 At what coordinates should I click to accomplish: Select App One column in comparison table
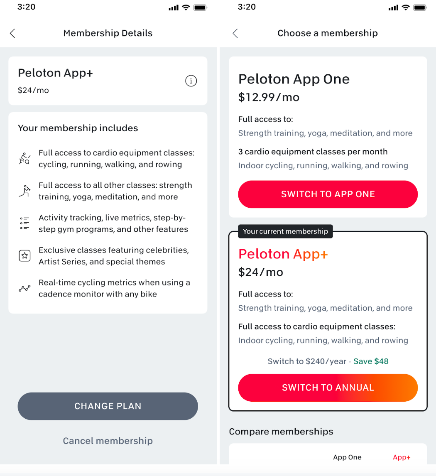[347, 457]
